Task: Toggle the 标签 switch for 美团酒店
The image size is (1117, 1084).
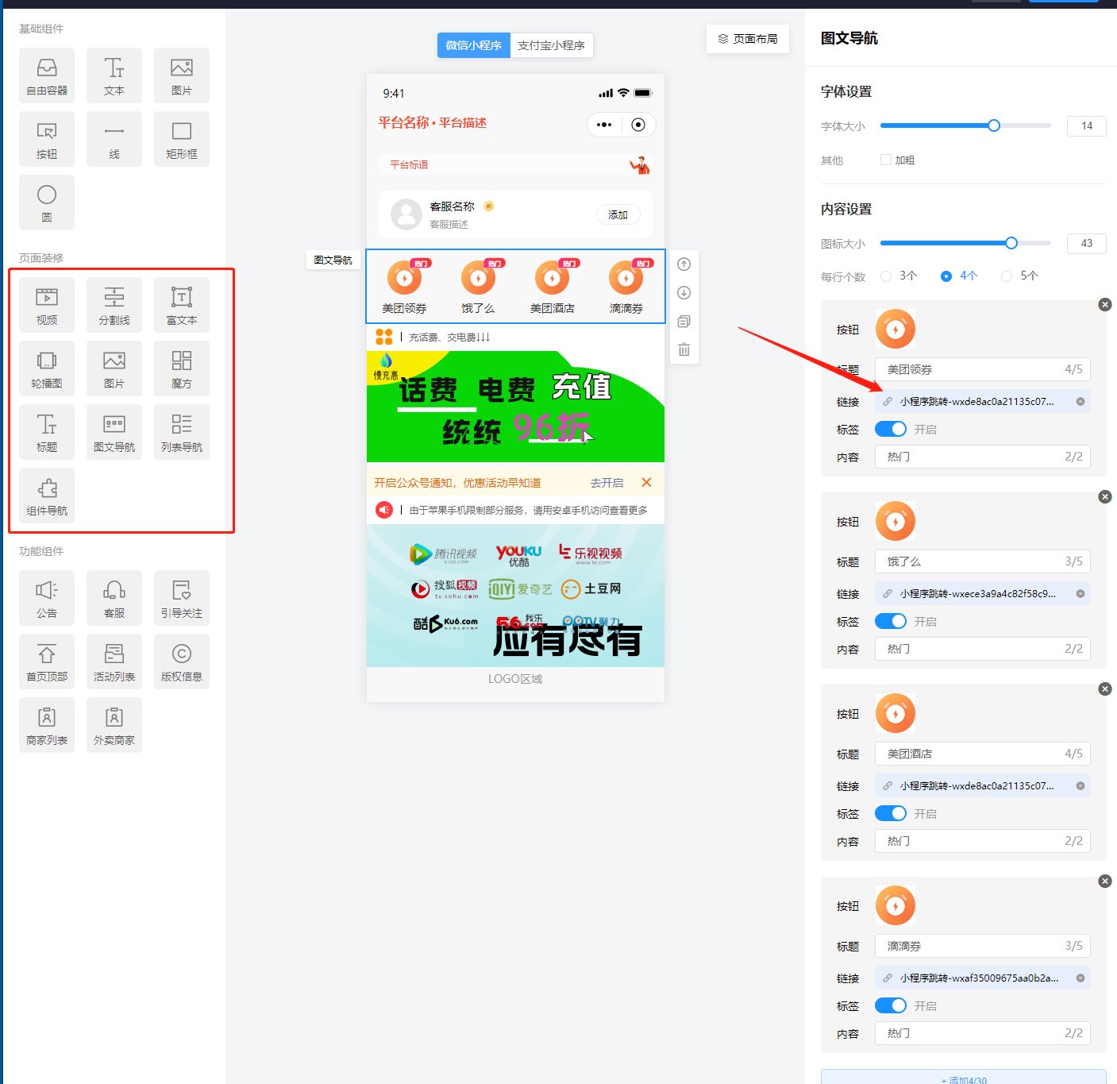Action: (891, 813)
